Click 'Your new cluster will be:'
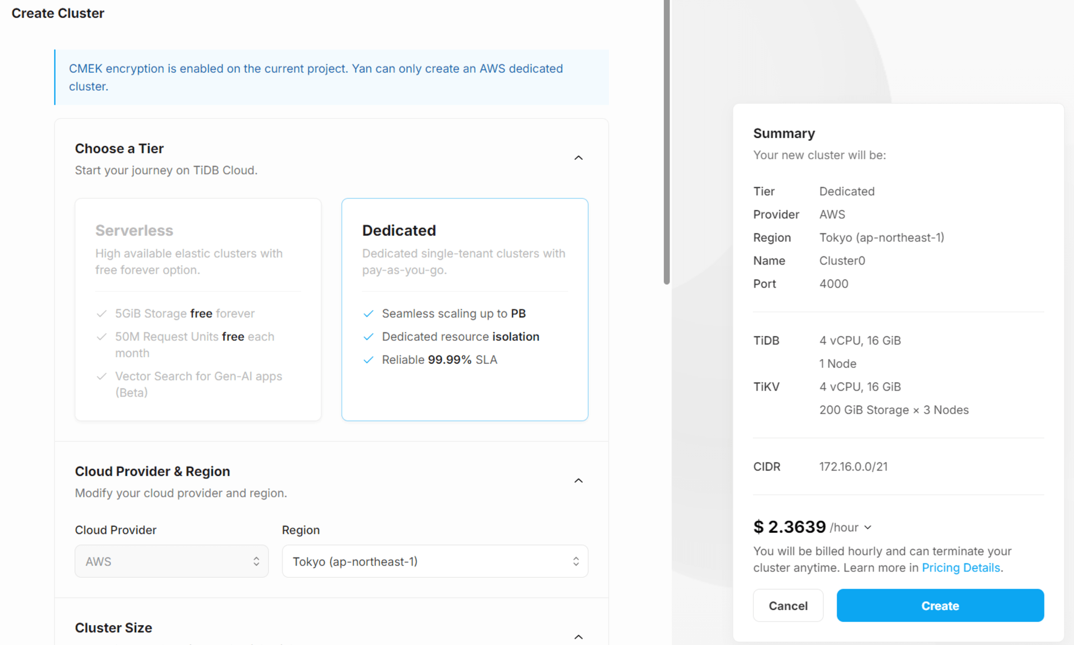Screen dimensions: 1074x645 point(819,155)
